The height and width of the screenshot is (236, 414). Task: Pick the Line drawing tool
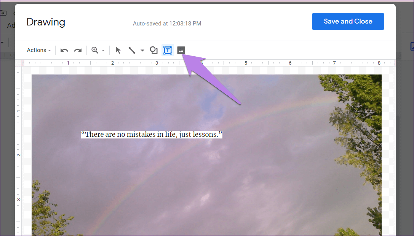pyautogui.click(x=132, y=50)
